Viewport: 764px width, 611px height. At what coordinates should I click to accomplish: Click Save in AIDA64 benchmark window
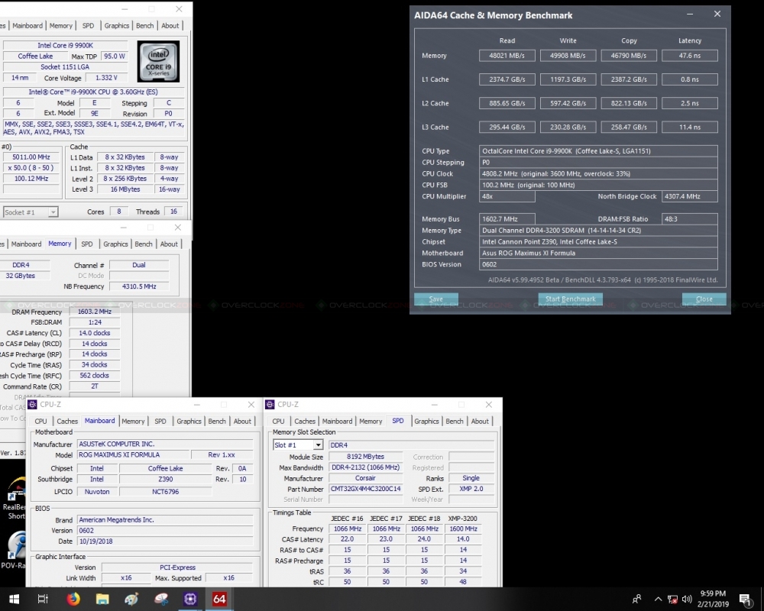436,299
